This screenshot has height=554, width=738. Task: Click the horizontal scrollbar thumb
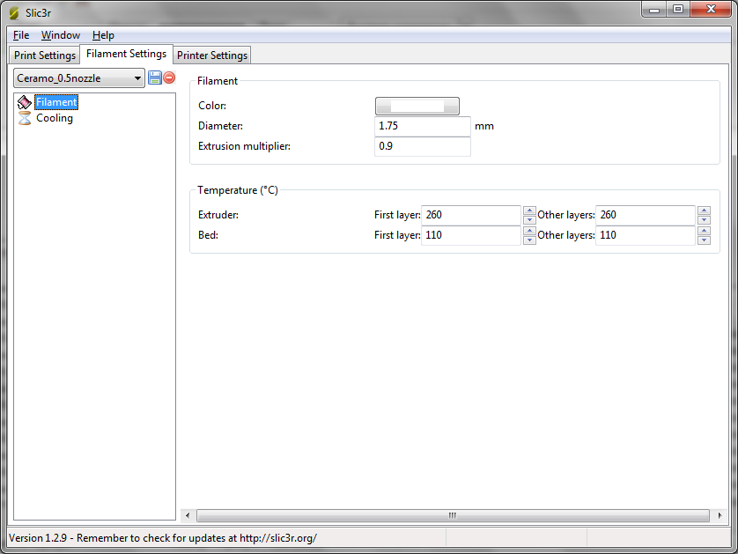pos(453,515)
